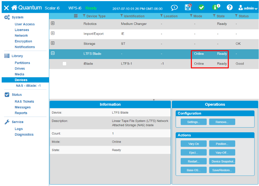Click the green checkmark status icon

pyautogui.click(x=201, y=8)
